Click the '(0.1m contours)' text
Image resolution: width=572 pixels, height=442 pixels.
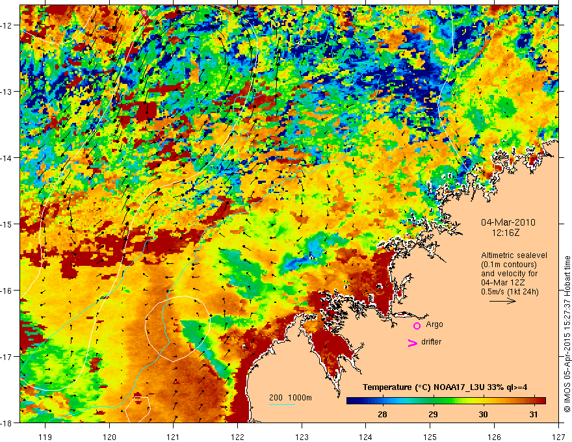tap(509, 265)
